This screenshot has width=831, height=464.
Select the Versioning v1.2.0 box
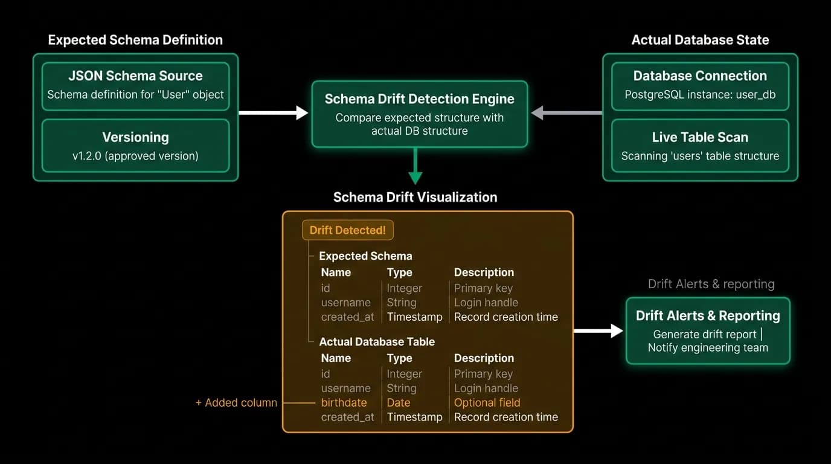135,146
